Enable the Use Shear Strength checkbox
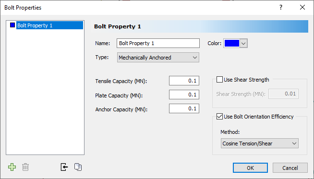Viewport: 314px width, 179px height. point(219,80)
